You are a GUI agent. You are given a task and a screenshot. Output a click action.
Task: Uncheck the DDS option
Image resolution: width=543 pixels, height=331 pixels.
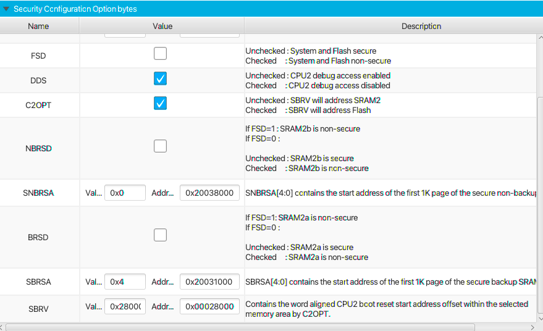160,78
